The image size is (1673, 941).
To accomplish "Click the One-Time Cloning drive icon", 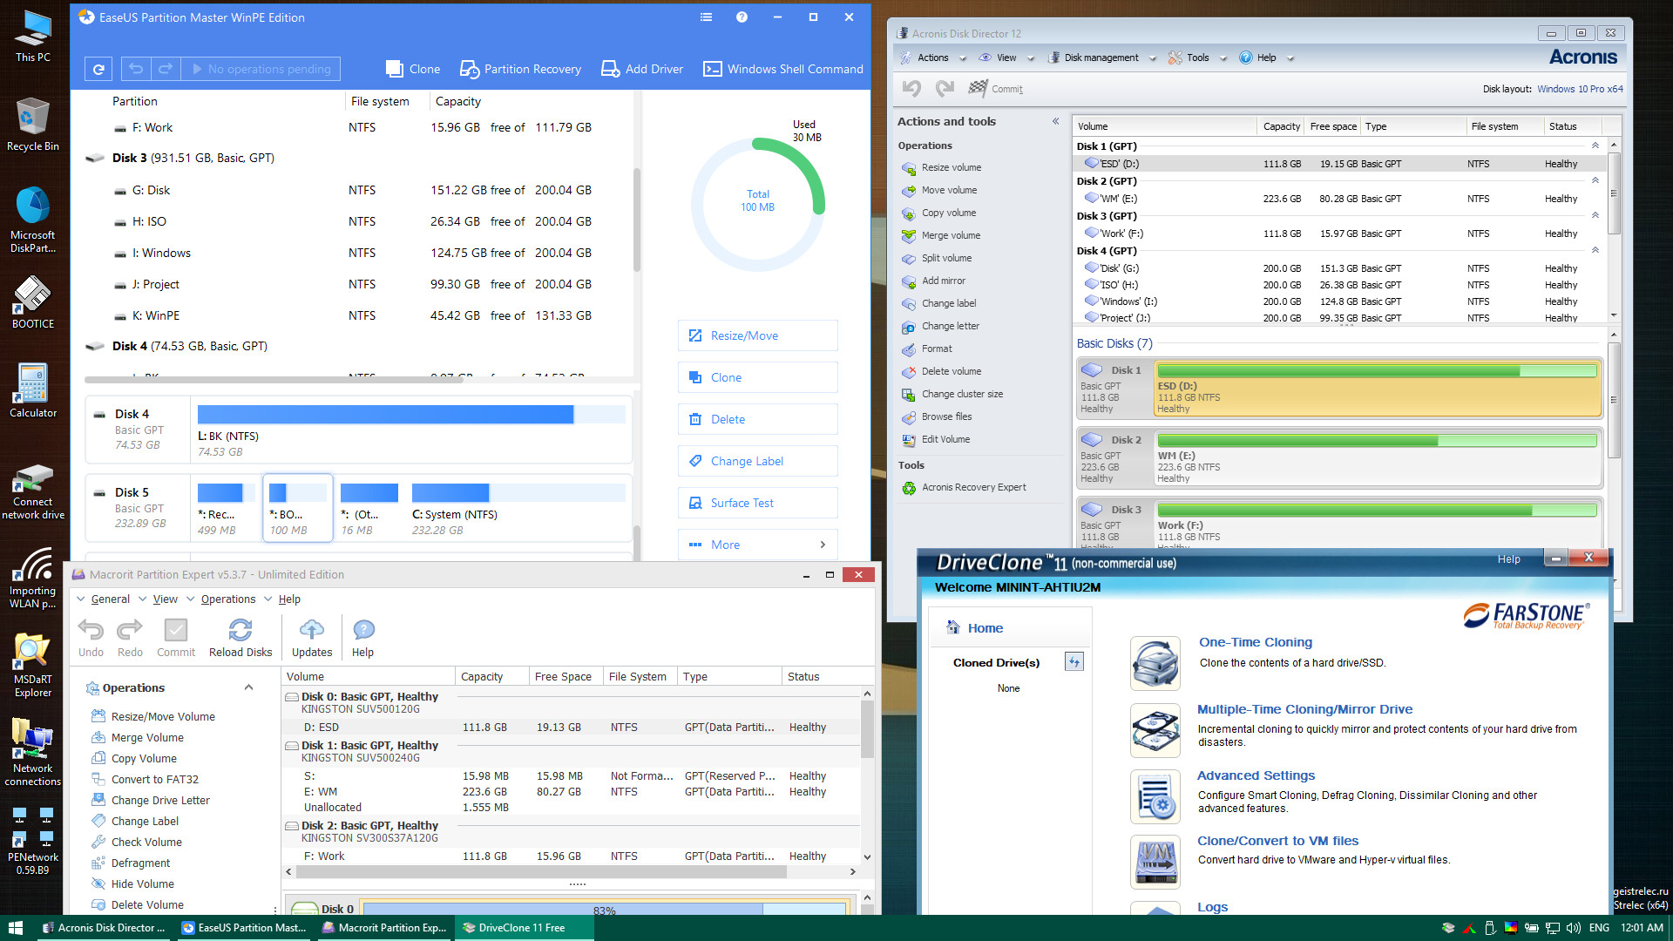I will coord(1155,663).
